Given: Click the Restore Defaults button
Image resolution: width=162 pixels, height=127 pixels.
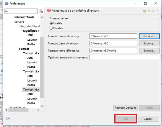Looking at the screenshot, I should click(x=125, y=108).
